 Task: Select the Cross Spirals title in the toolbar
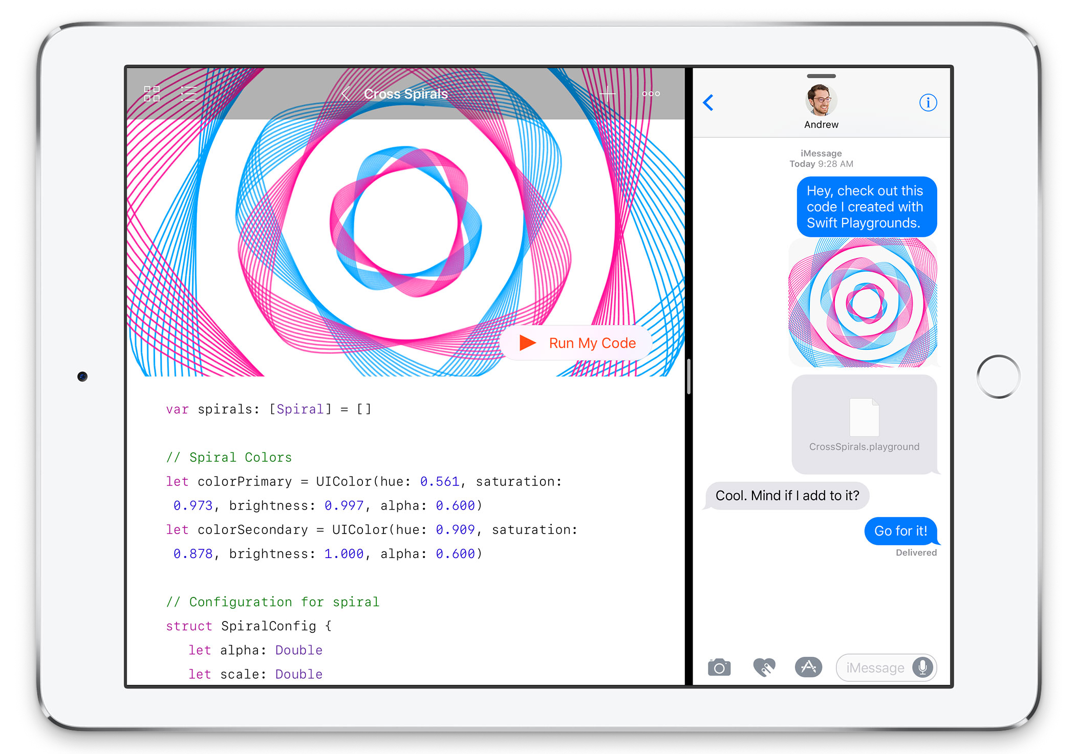tap(406, 94)
